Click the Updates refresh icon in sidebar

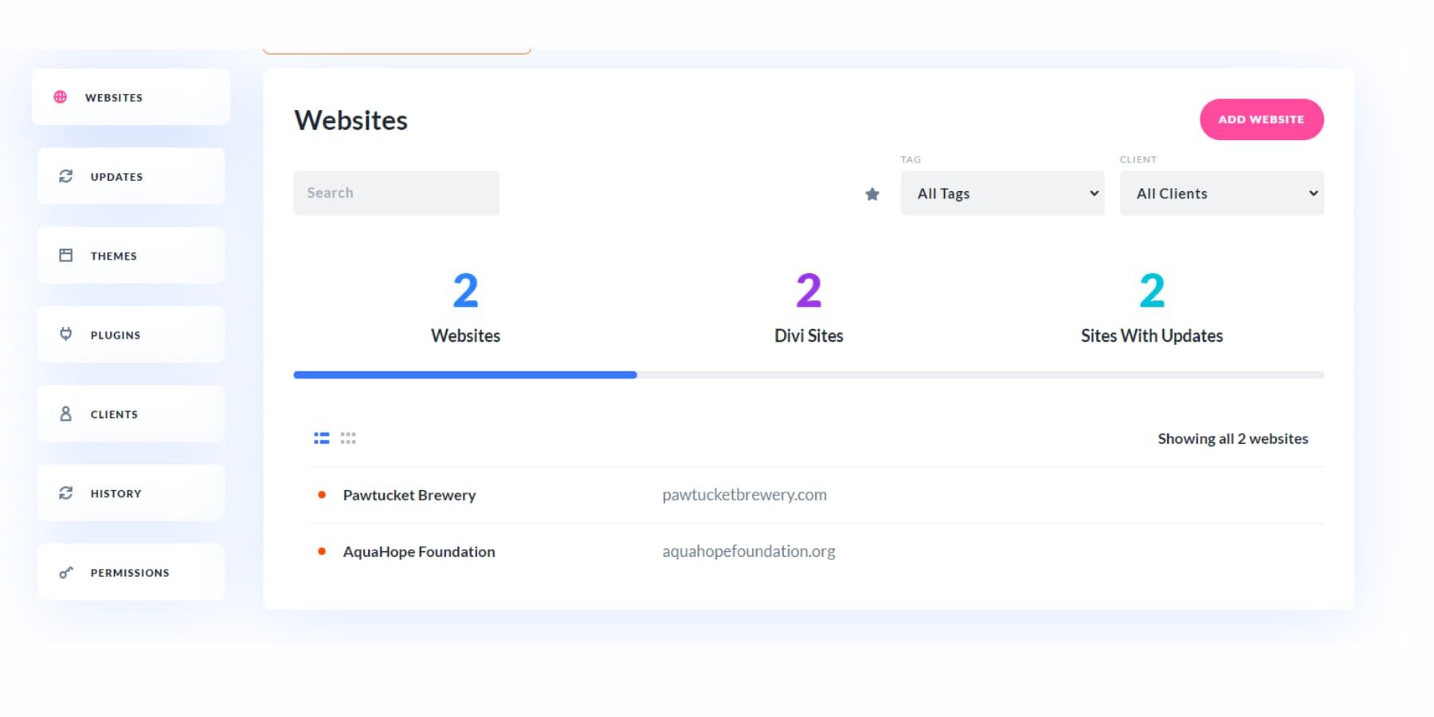[66, 176]
